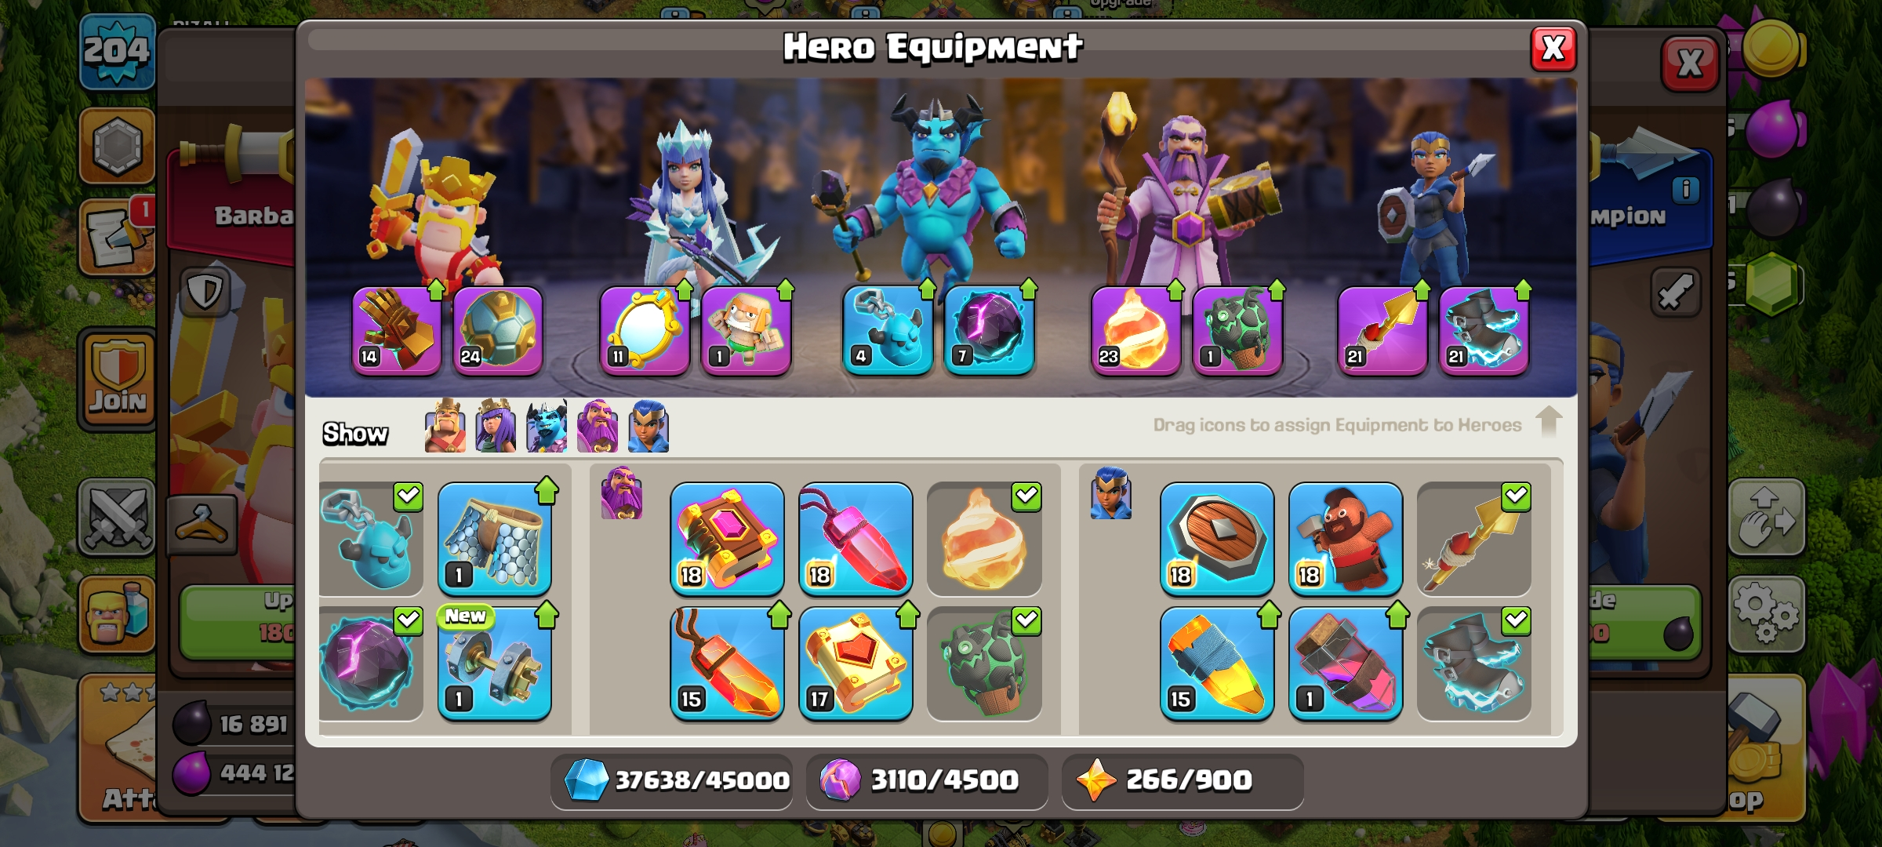Filter equipment by Minion Prince portrait
This screenshot has height=847, width=1882.
[547, 427]
